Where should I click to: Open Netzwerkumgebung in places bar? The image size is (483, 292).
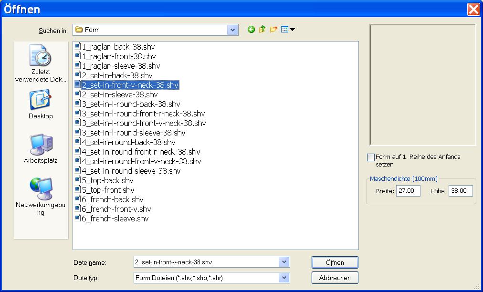(41, 196)
